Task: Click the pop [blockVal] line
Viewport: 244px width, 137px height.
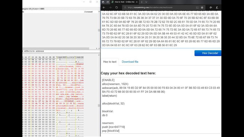Action: click(110, 131)
